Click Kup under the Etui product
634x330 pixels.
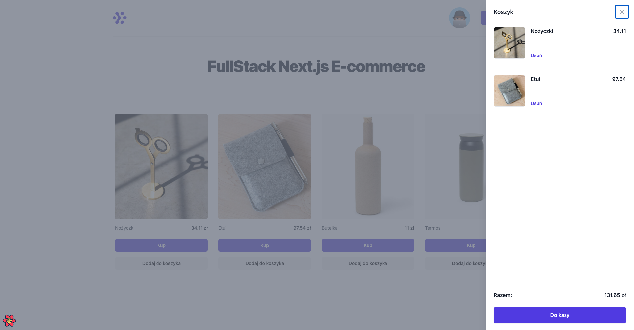pyautogui.click(x=265, y=245)
